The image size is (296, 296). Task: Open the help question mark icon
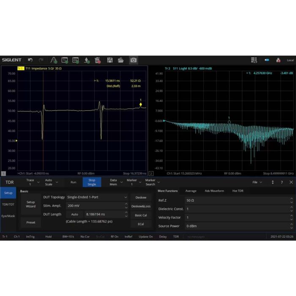click(x=282, y=182)
